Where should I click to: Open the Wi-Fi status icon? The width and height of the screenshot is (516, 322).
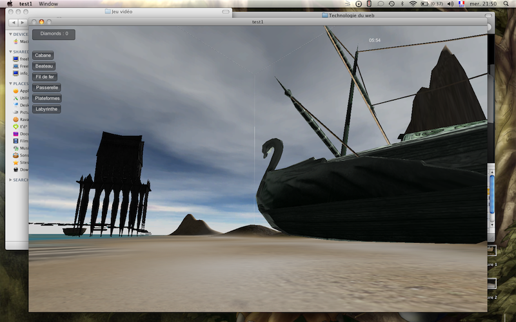[x=413, y=4]
